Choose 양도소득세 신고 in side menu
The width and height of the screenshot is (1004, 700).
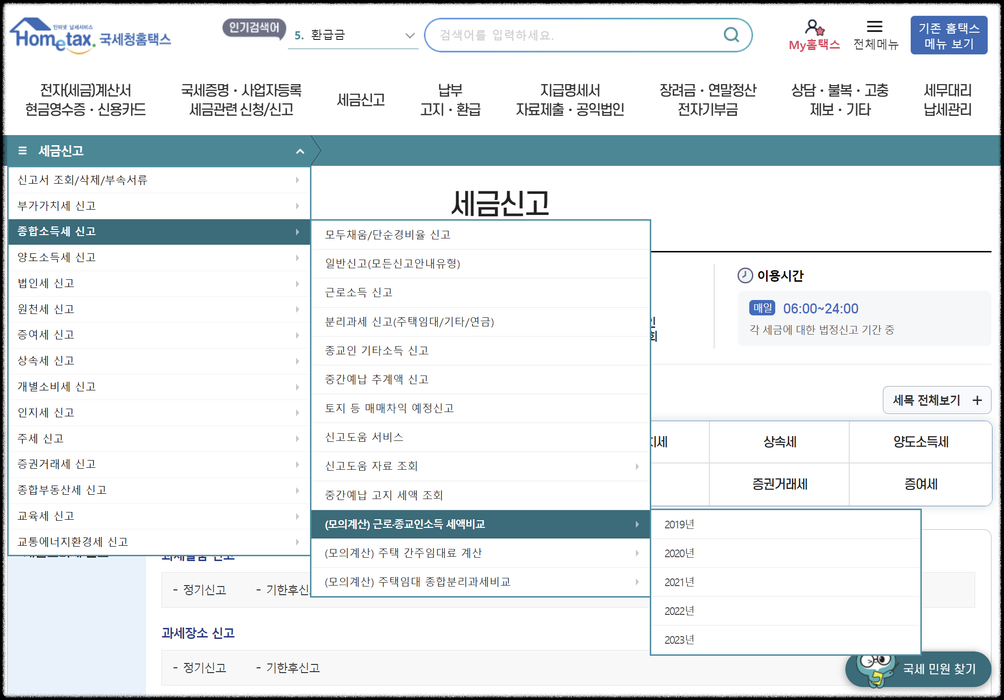(x=57, y=257)
